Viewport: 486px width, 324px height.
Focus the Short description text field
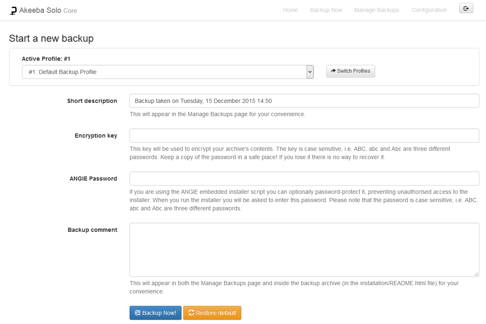(304, 101)
